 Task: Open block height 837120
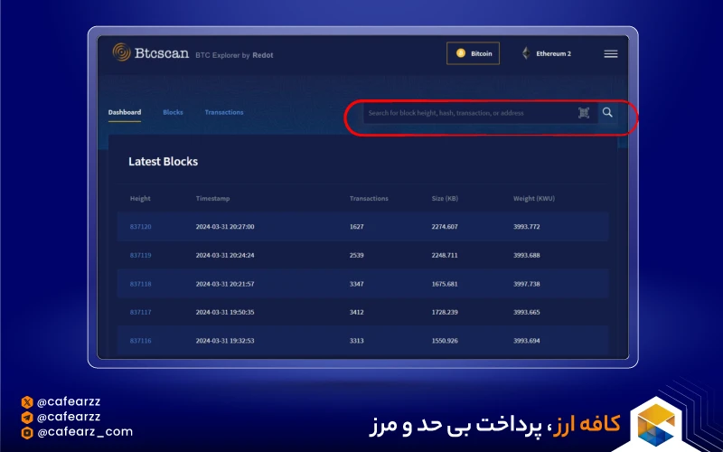141,227
